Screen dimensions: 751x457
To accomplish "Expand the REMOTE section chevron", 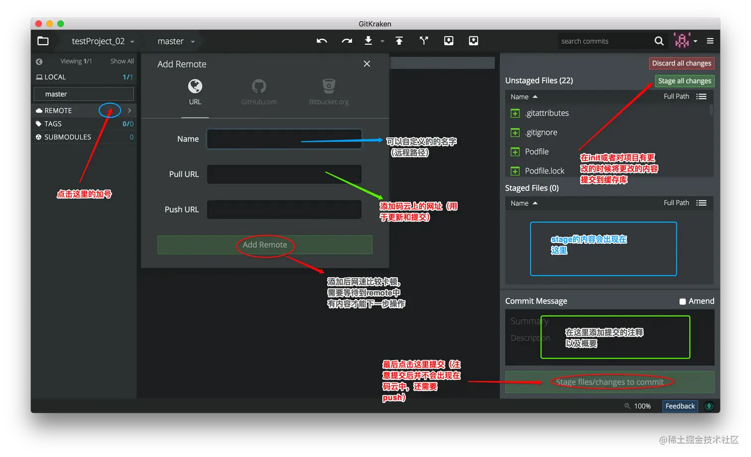I will coord(130,110).
